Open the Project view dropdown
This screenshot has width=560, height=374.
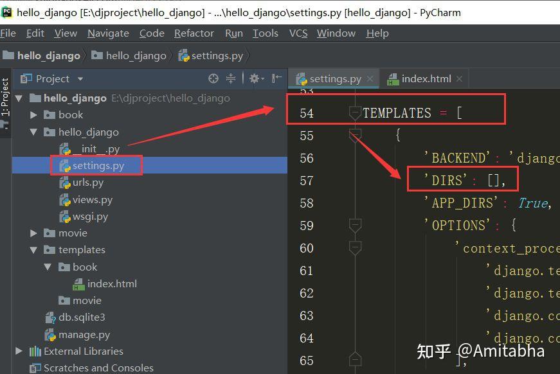[80, 79]
